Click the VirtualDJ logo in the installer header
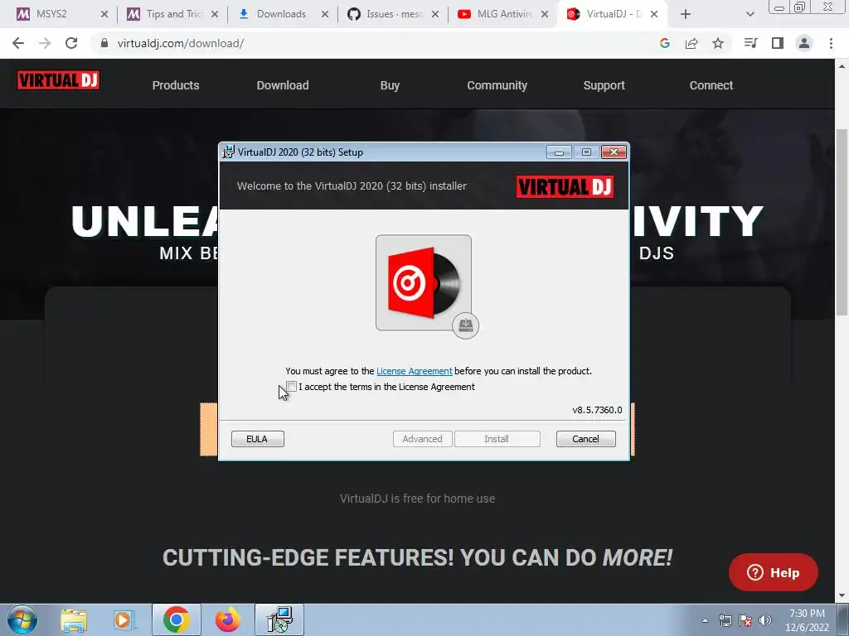Screen dimensions: 849x636 (x=565, y=187)
